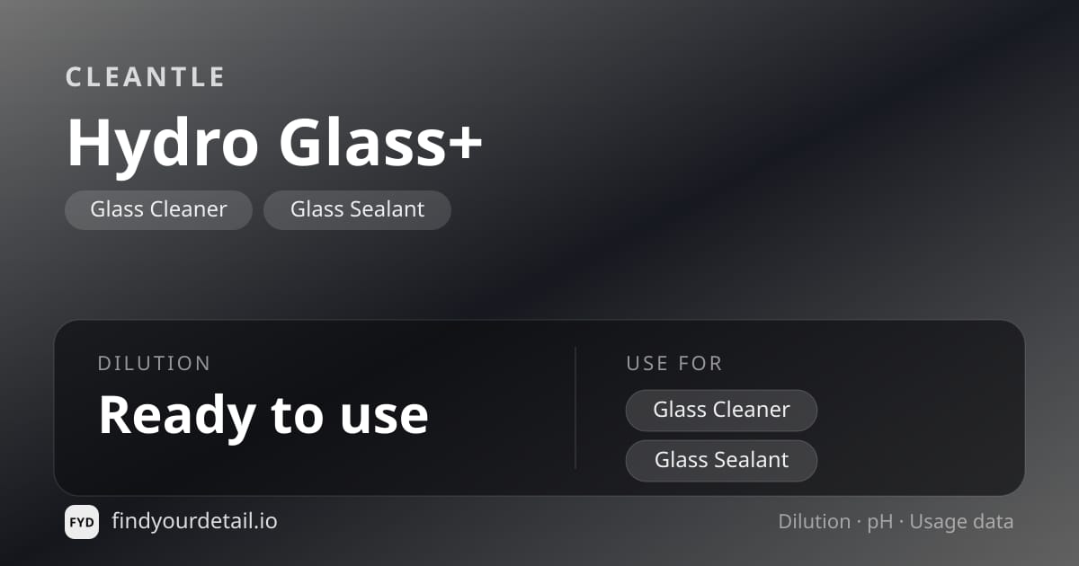1079x566 pixels.
Task: Click pH in the footer text
Action: pos(880,523)
